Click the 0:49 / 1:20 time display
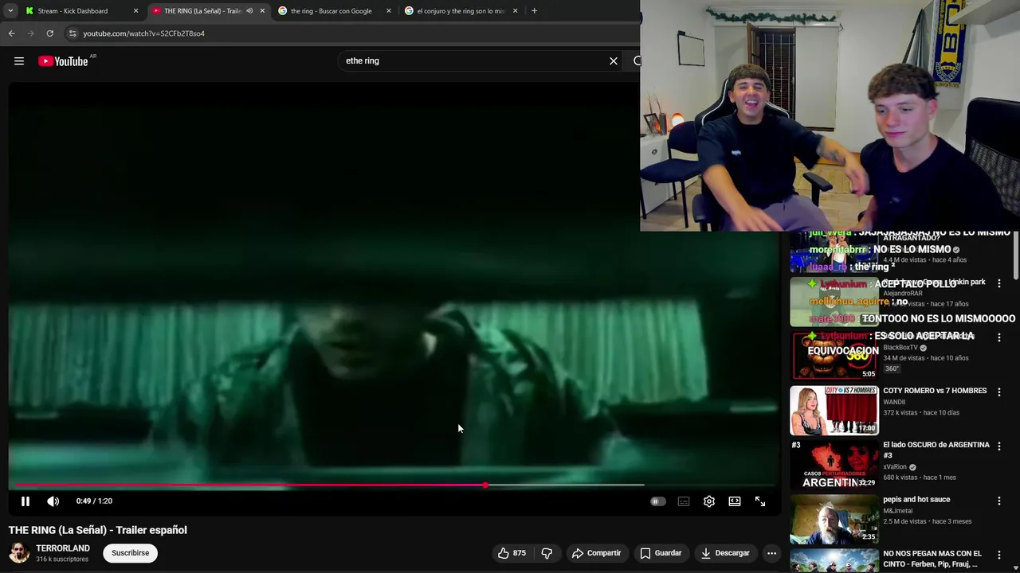The height and width of the screenshot is (573, 1020). [x=94, y=501]
